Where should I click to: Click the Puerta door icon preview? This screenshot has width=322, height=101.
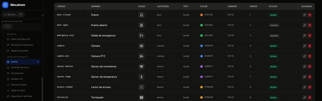(x=141, y=15)
